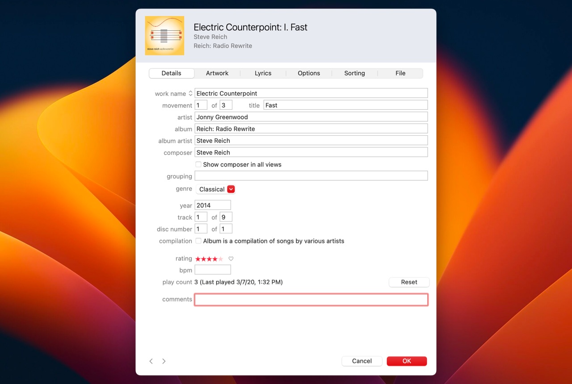The width and height of the screenshot is (572, 384).
Task: Cancel the song info dialog
Action: (362, 361)
